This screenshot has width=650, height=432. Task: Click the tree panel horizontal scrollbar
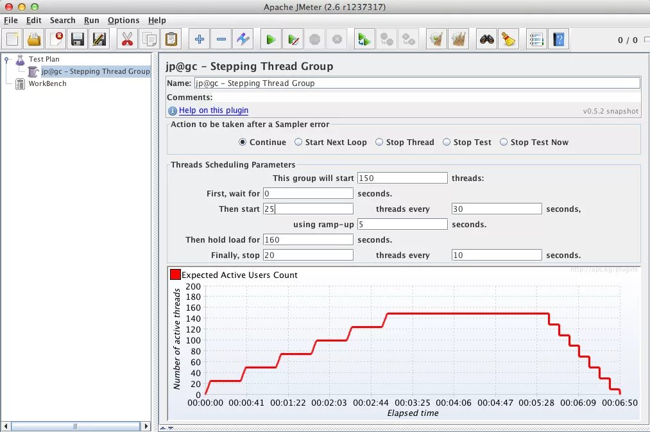click(x=76, y=426)
